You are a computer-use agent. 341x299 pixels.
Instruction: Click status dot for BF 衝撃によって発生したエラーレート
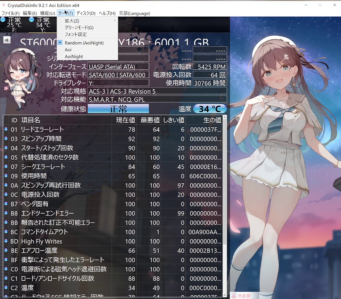[6, 260]
